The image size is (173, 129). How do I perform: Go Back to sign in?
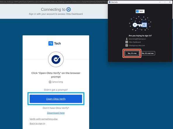[x=37, y=123]
